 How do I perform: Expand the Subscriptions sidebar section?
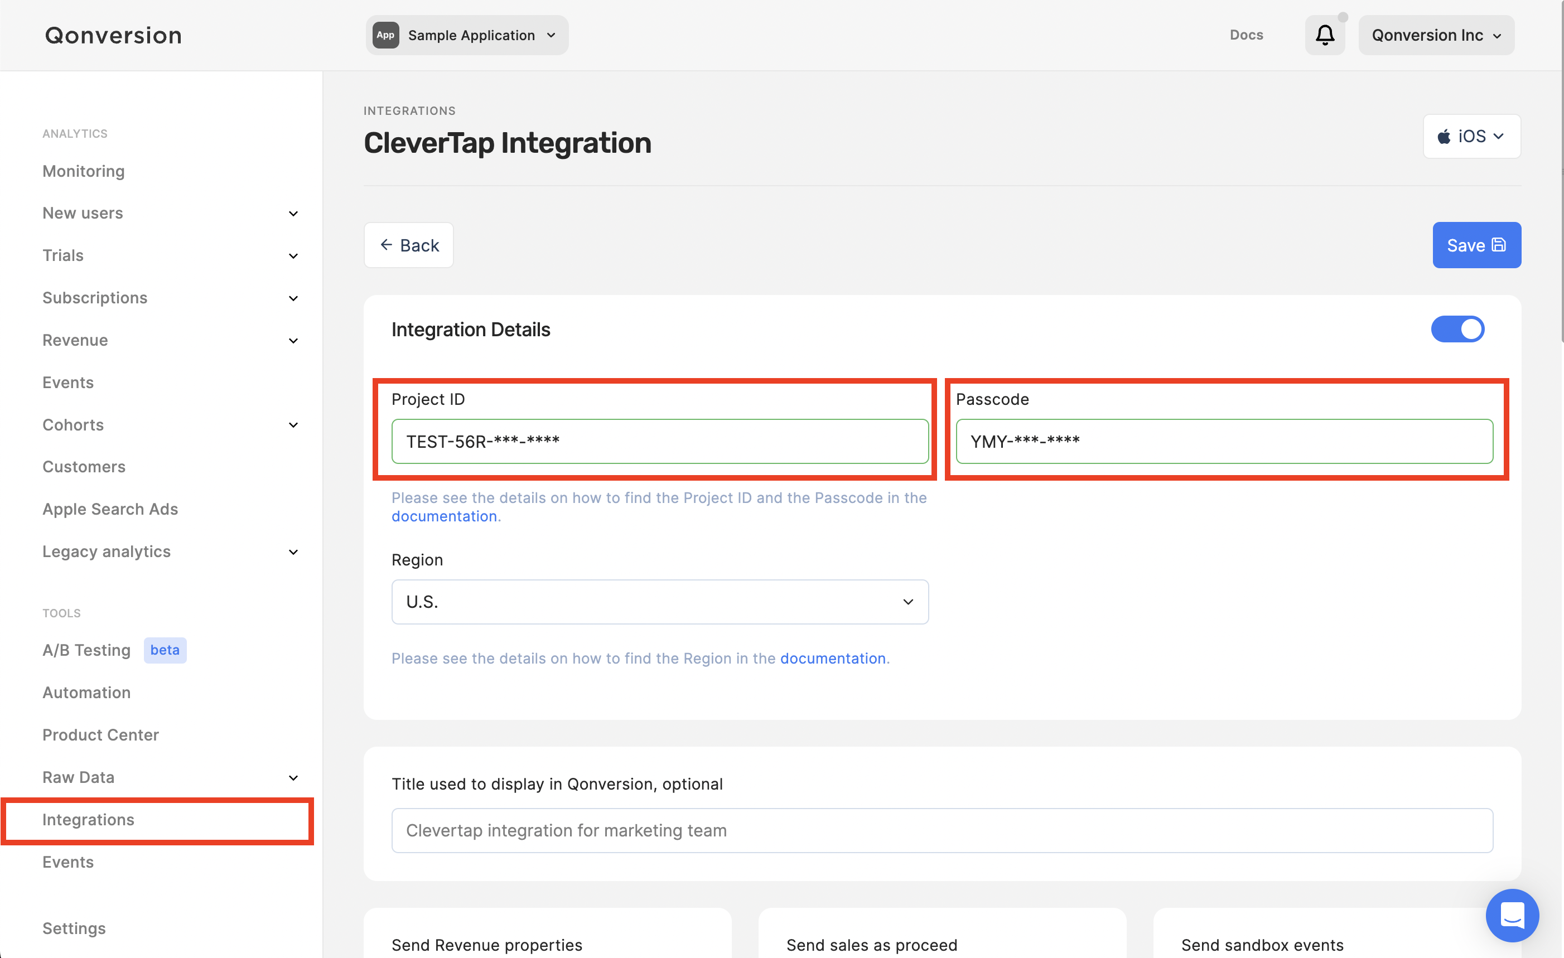click(x=293, y=298)
